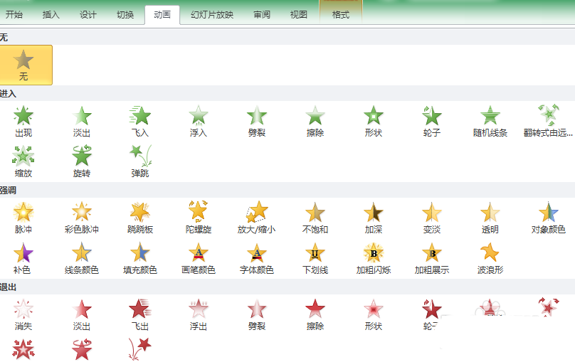Select the 劈裂 entrance animation
The width and height of the screenshot is (575, 362).
click(x=257, y=122)
